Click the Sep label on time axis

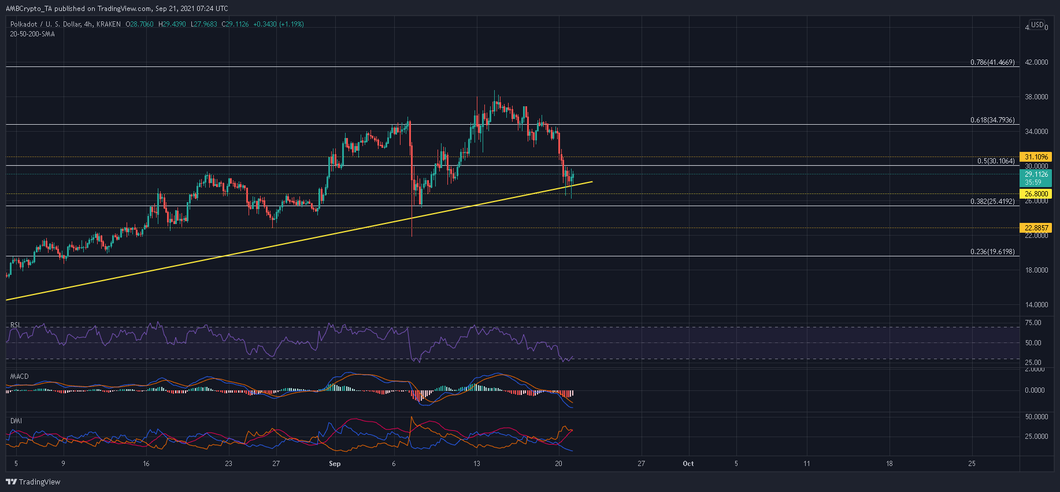tap(335, 464)
